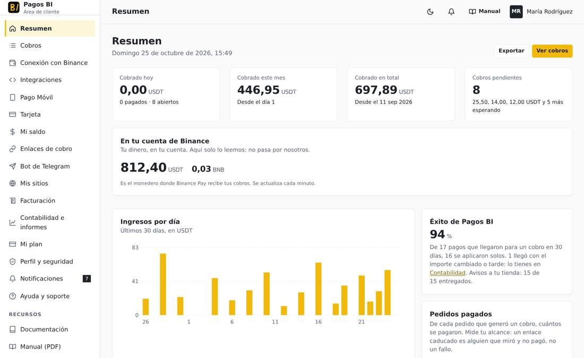Select the Resumen menu item
The image size is (584, 358).
pos(50,28)
